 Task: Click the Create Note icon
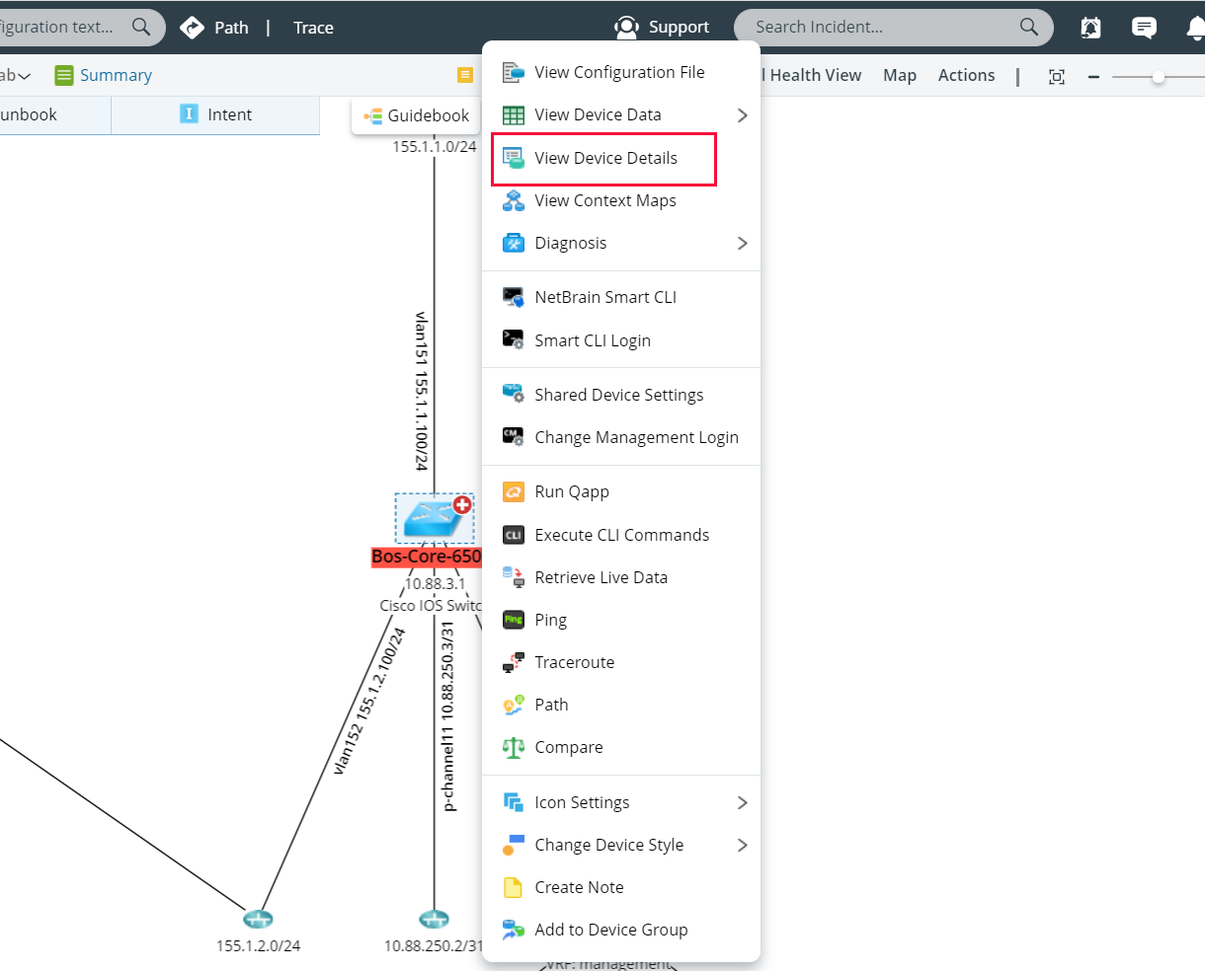tap(515, 887)
